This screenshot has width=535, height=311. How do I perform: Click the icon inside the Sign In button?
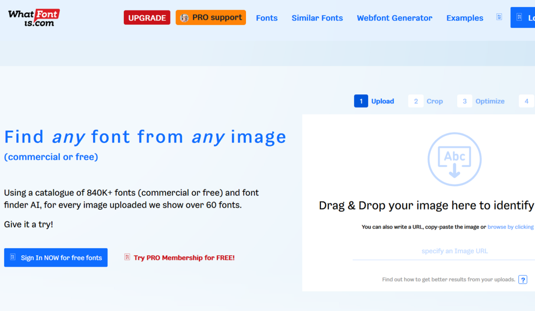13,257
